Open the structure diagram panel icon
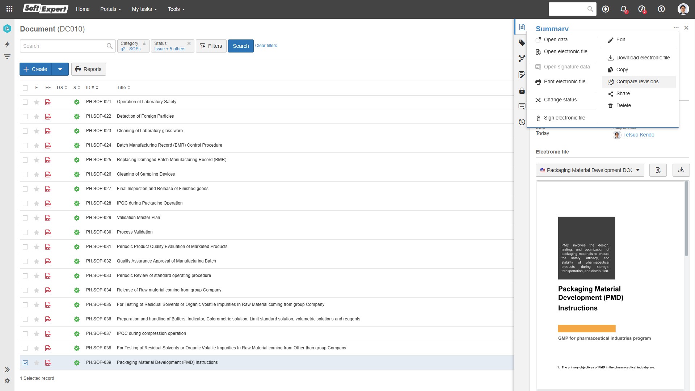 pos(522,58)
